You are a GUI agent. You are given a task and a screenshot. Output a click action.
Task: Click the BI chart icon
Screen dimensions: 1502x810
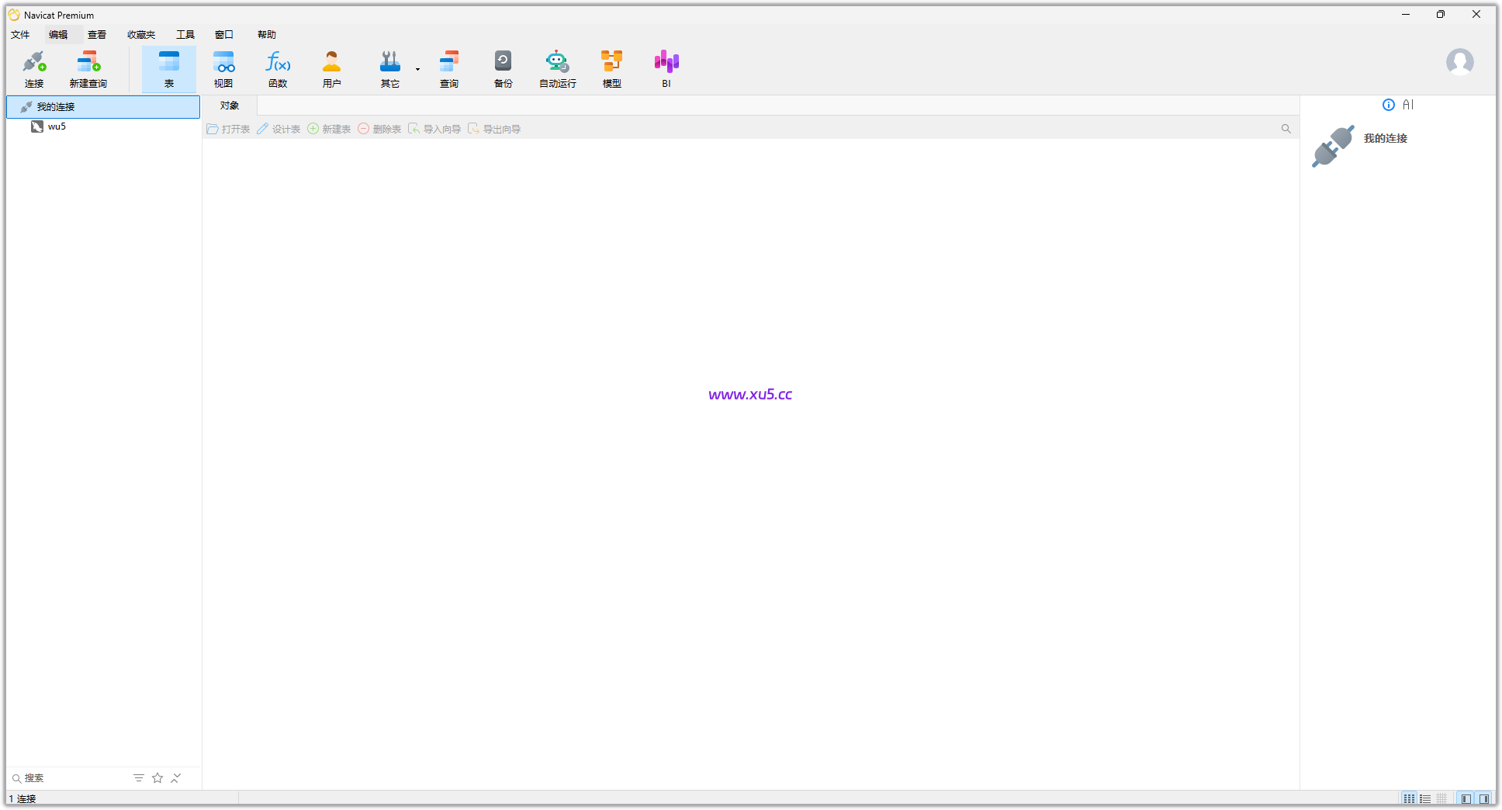click(666, 69)
